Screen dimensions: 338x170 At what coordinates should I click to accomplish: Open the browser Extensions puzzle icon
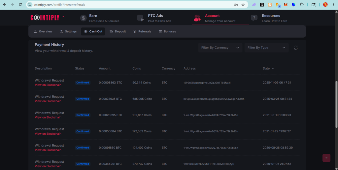click(x=301, y=5)
